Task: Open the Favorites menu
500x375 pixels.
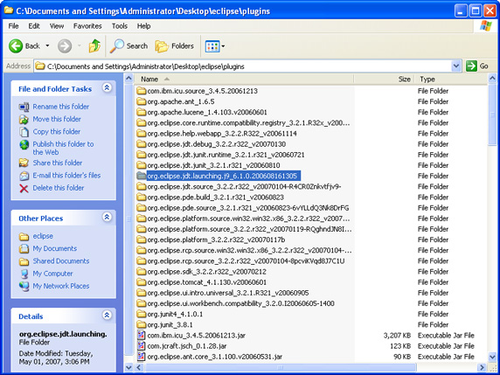Action: (87, 26)
